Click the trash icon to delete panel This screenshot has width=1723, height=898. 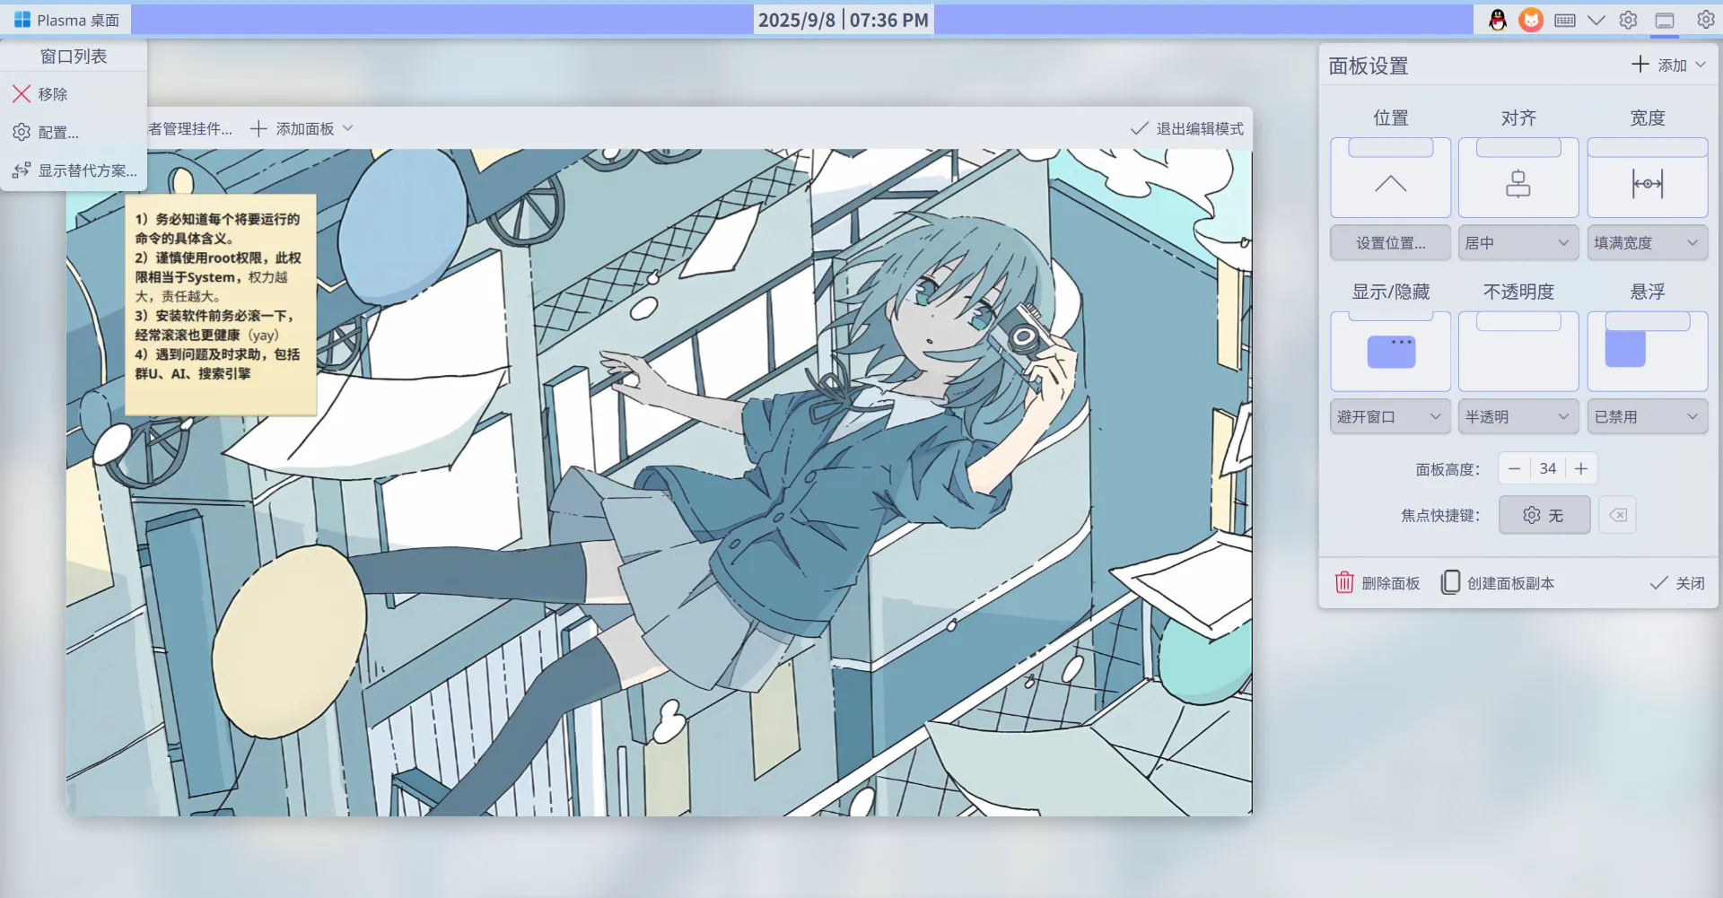1343,583
